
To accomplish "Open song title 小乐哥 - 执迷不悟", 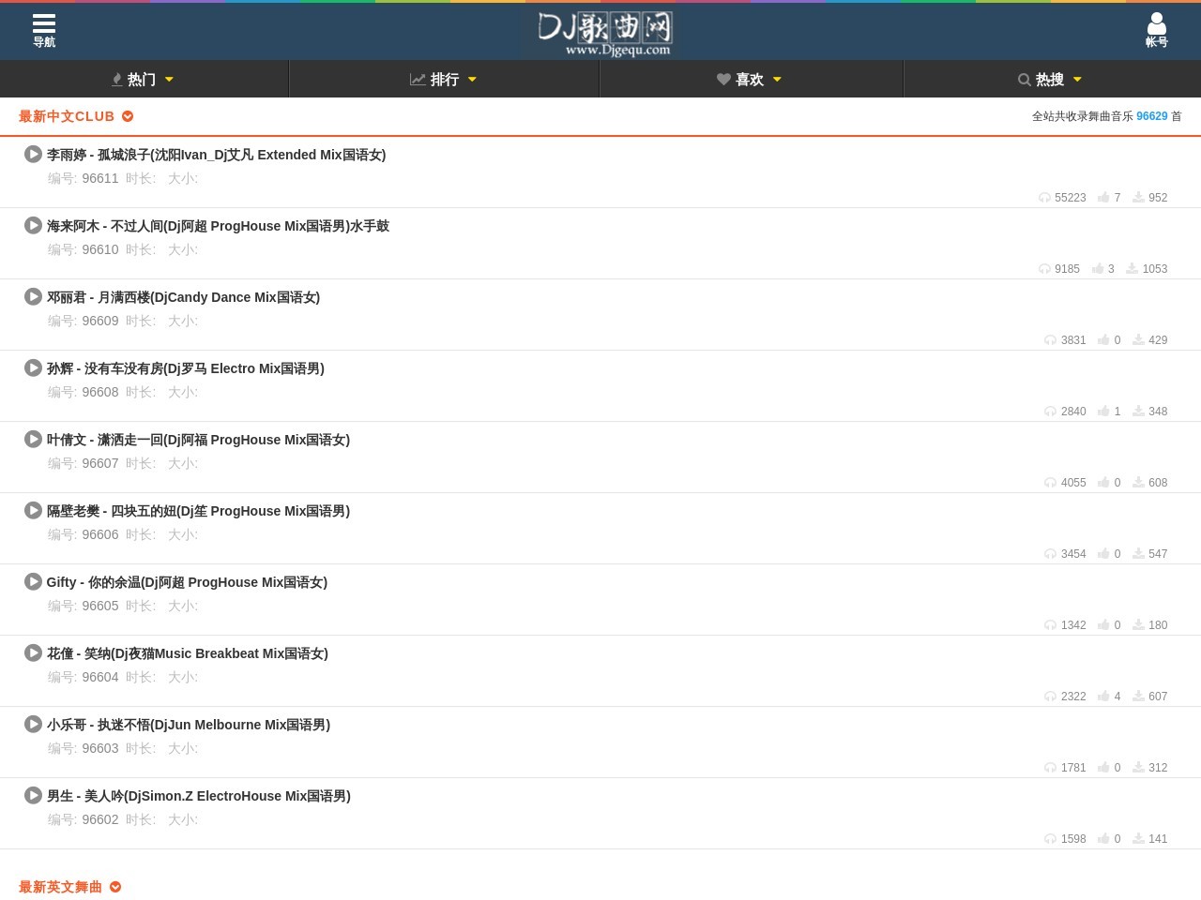I will click(189, 725).
